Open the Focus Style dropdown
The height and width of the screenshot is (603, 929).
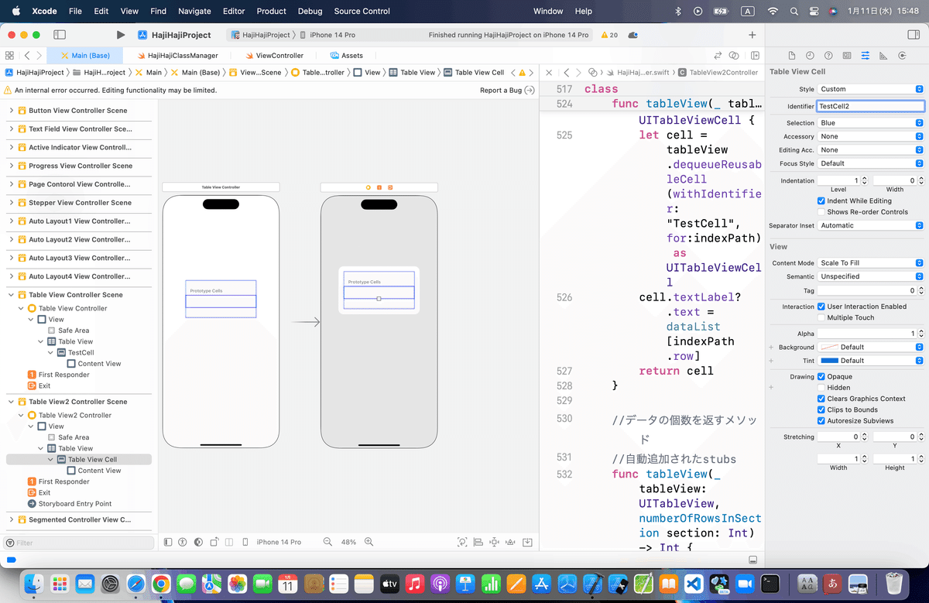[871, 163]
